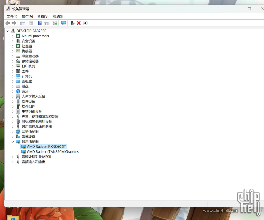Click the blue Help question-mark icon

tap(40, 23)
